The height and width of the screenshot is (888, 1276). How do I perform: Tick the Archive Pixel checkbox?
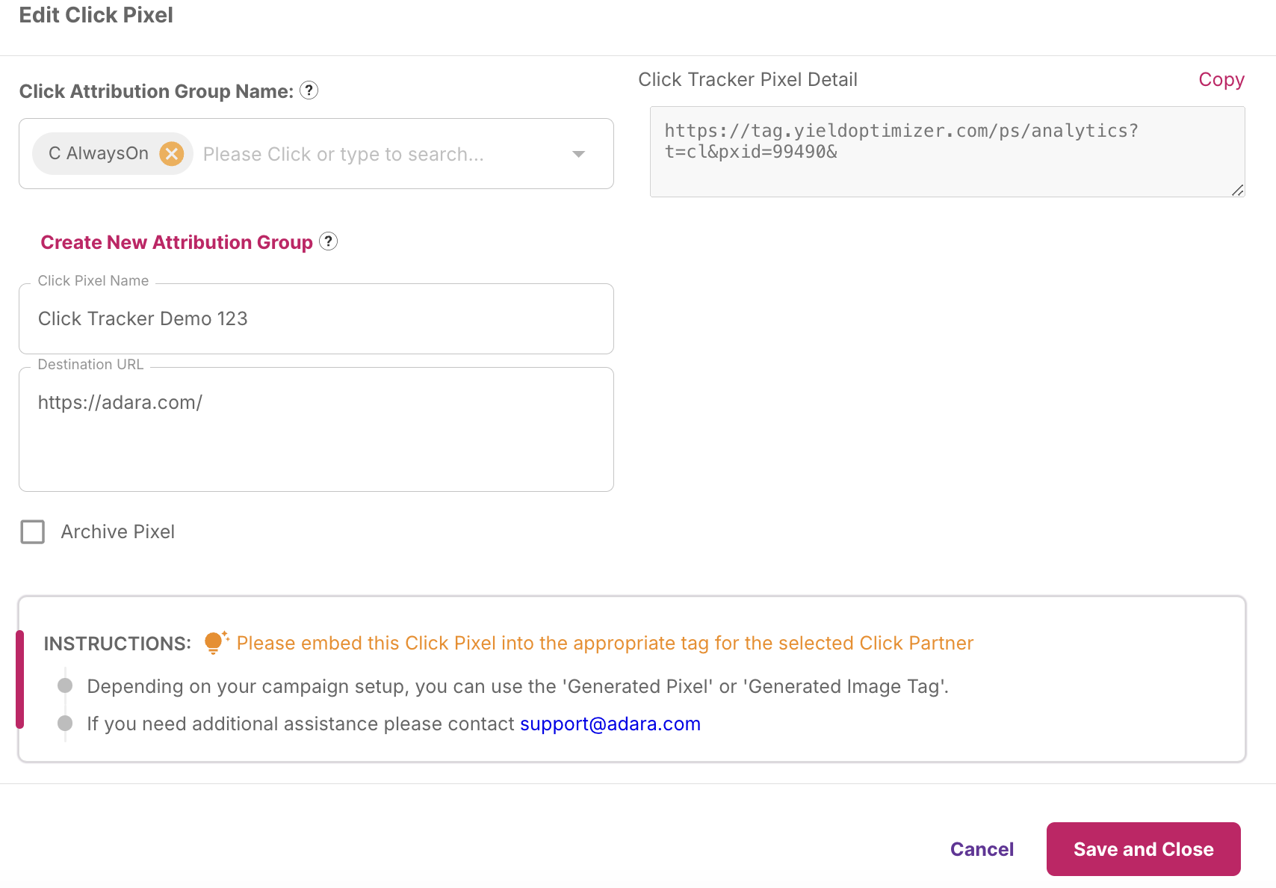coord(33,532)
